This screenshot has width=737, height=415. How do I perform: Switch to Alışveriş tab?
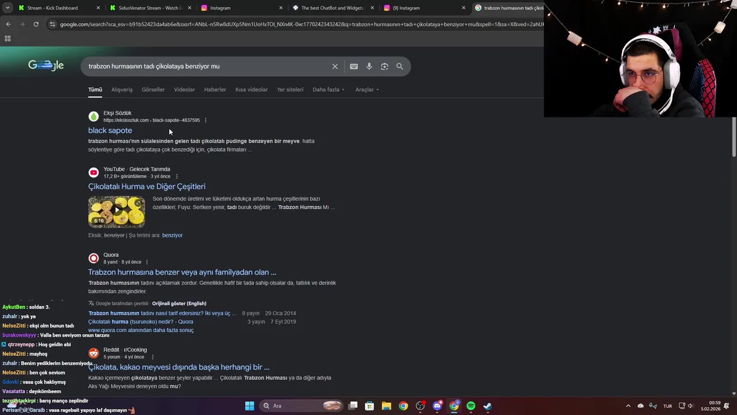(122, 89)
